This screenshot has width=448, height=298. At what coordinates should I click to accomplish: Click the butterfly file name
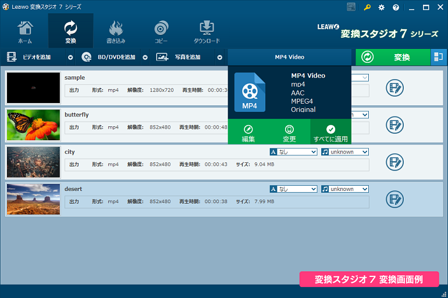click(77, 115)
